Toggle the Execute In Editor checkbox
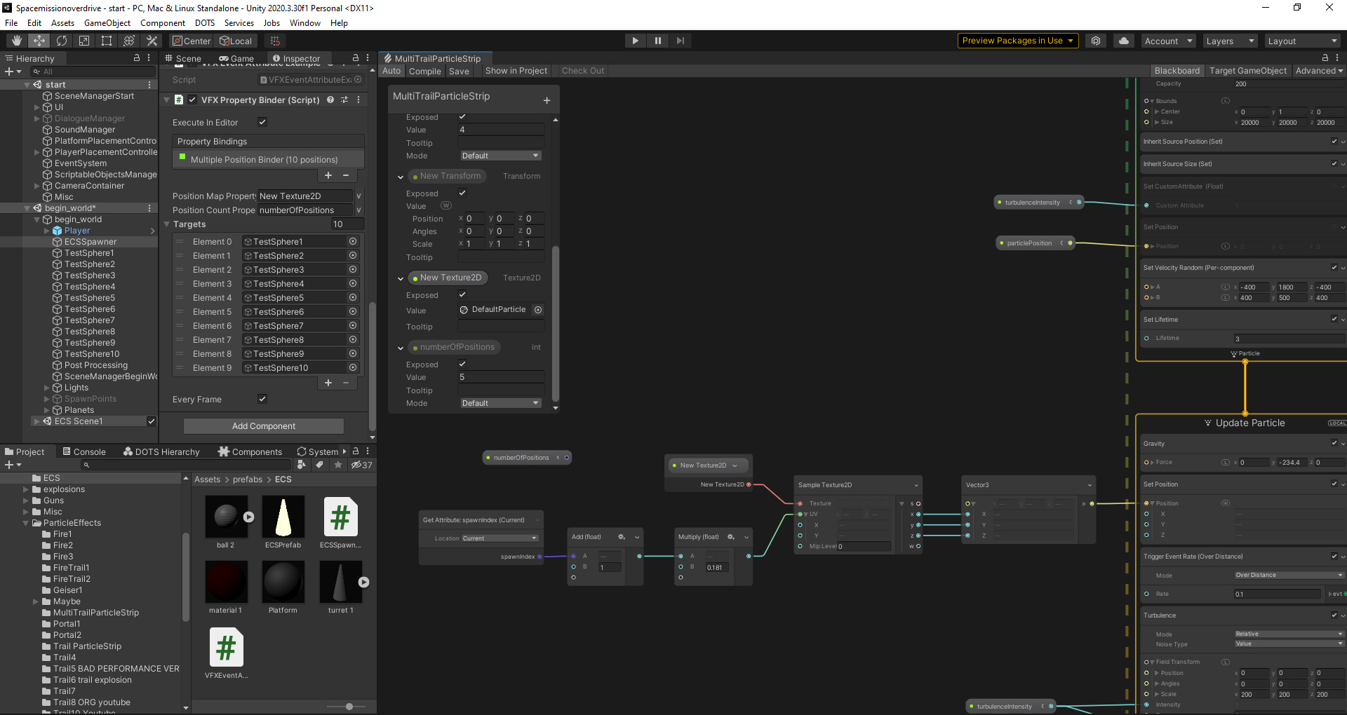The height and width of the screenshot is (715, 1347). (x=262, y=121)
